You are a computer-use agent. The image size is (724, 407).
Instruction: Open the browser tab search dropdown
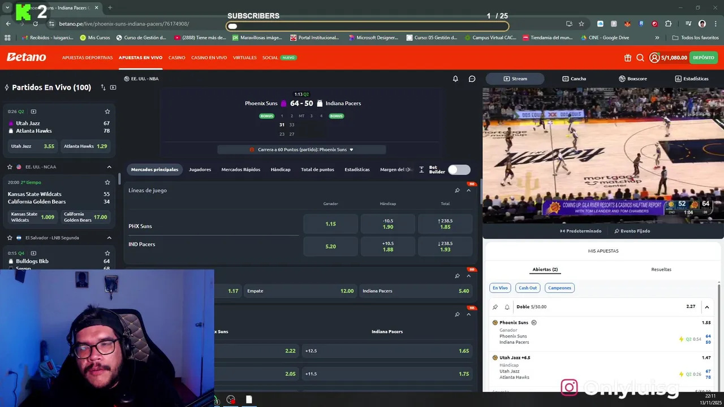point(7,8)
